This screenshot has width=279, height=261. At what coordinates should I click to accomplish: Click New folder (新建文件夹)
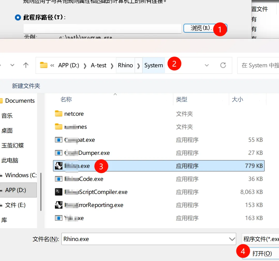(x=26, y=86)
